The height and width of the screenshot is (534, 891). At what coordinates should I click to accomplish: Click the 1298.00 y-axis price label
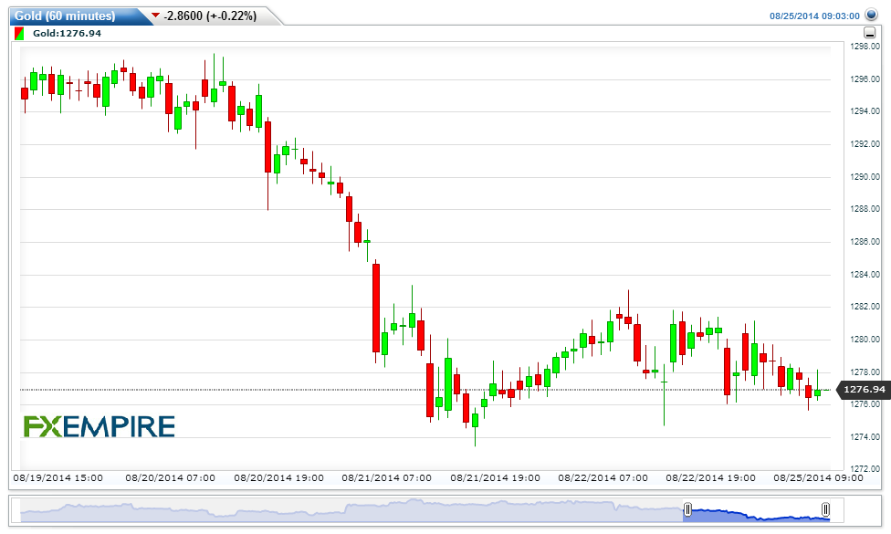864,47
